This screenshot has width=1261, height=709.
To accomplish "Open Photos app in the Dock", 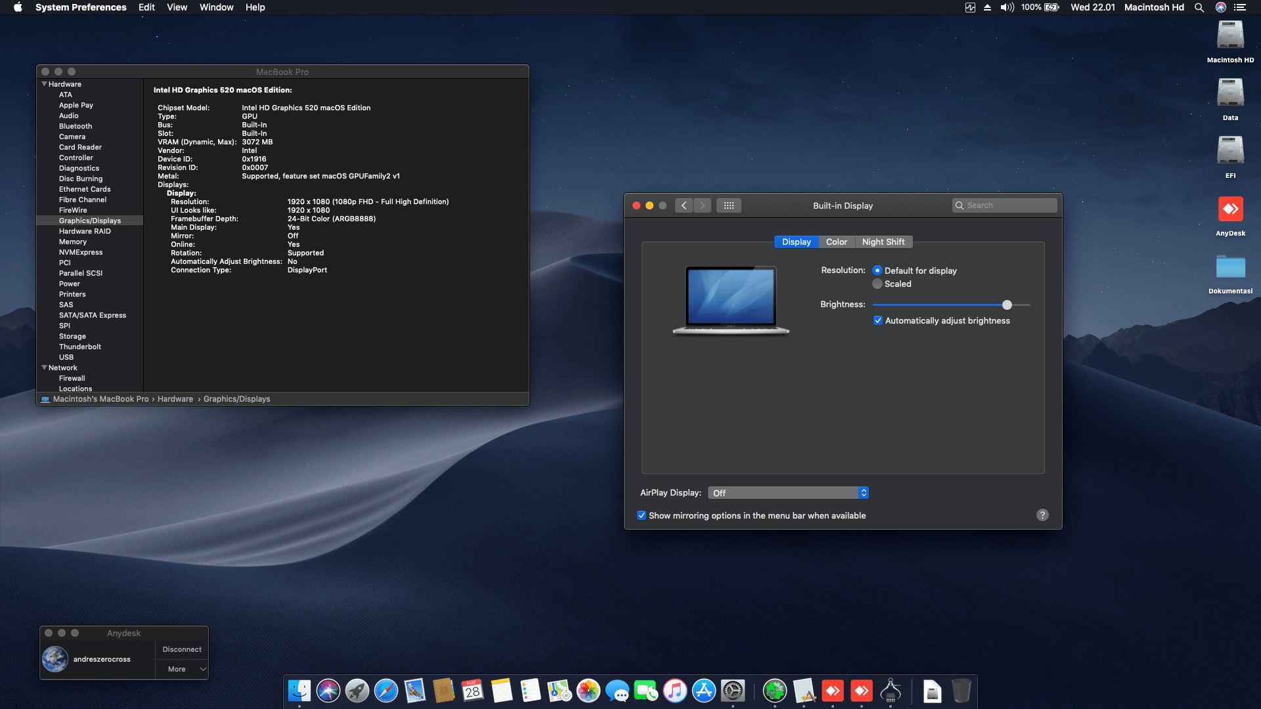I will 588,691.
